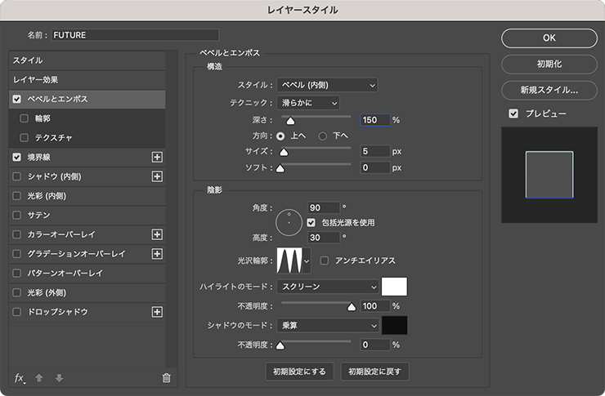Click the OK button
Screen dimensions: 605x396
coord(549,38)
